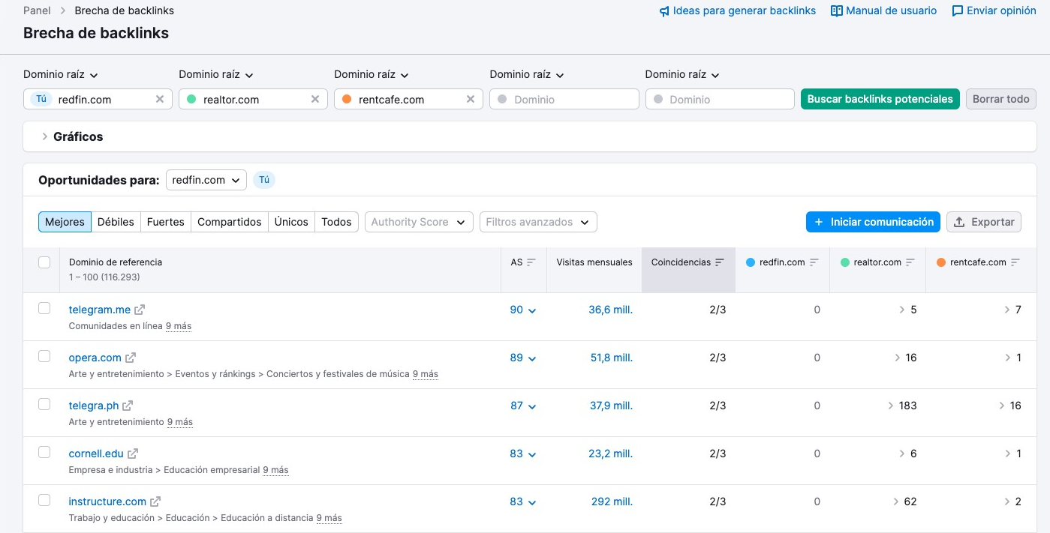Viewport: 1050px width, 533px height.
Task: Open first Dominio raíz dropdown above redfin.com
Action: pyautogui.click(x=61, y=74)
